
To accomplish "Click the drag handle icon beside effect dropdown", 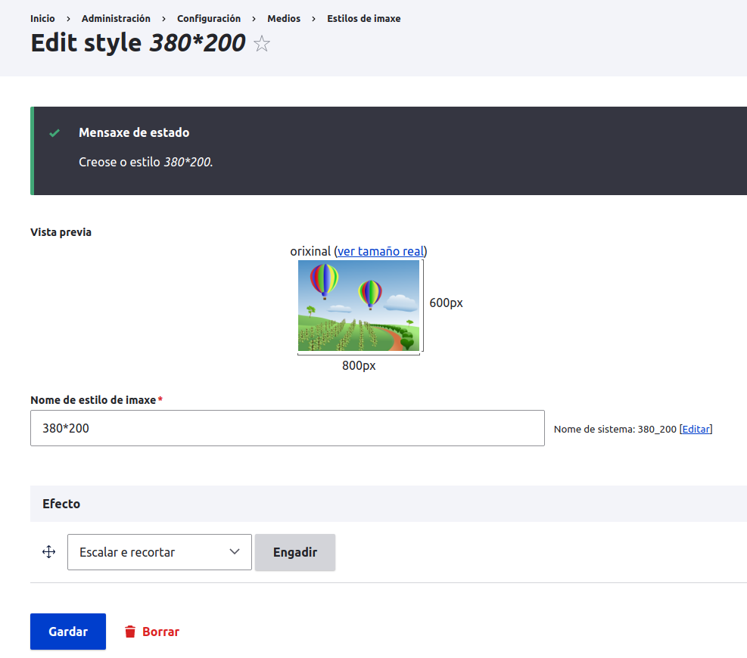I will tap(49, 552).
